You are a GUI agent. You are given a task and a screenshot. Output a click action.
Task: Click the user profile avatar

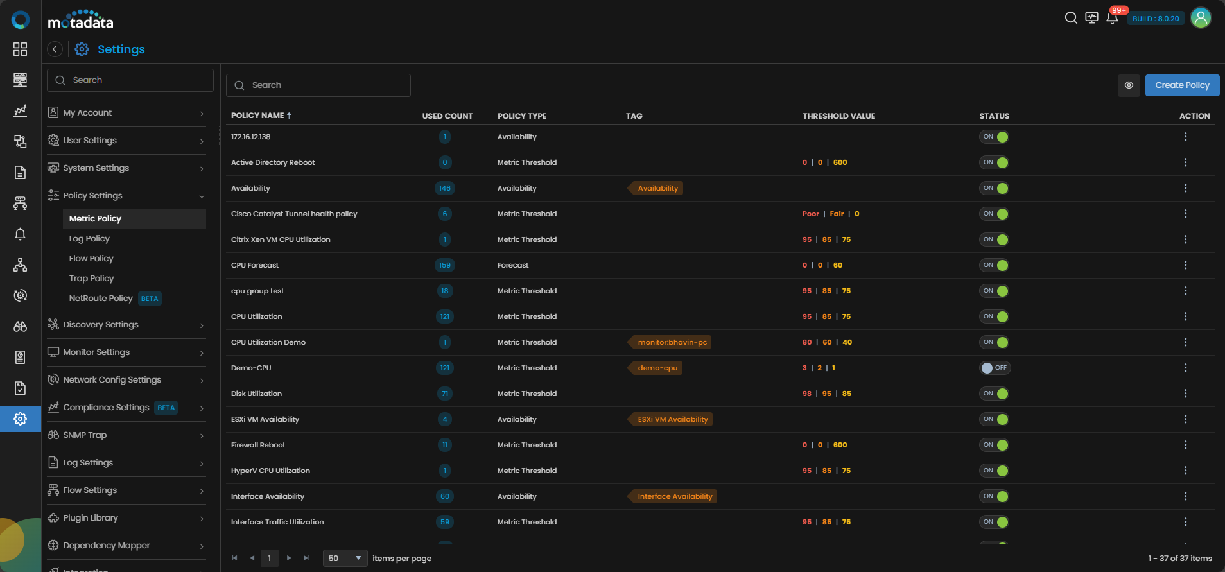click(x=1201, y=18)
